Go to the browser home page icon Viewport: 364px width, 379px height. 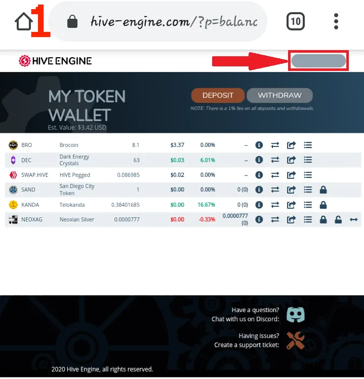(x=24, y=21)
